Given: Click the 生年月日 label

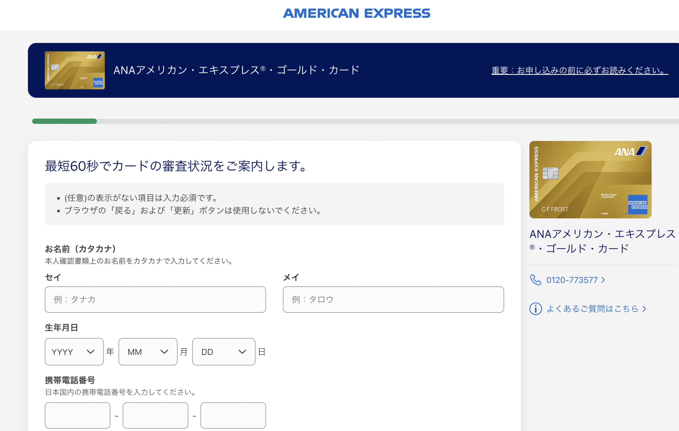Looking at the screenshot, I should [x=62, y=328].
